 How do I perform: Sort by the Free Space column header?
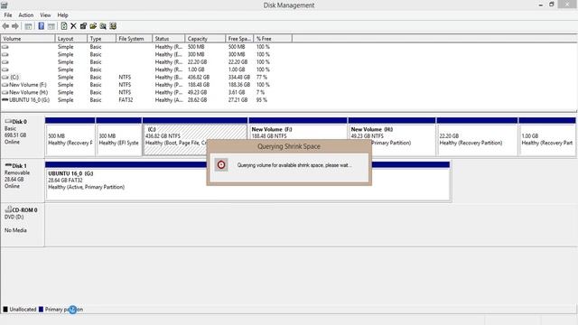coord(239,38)
